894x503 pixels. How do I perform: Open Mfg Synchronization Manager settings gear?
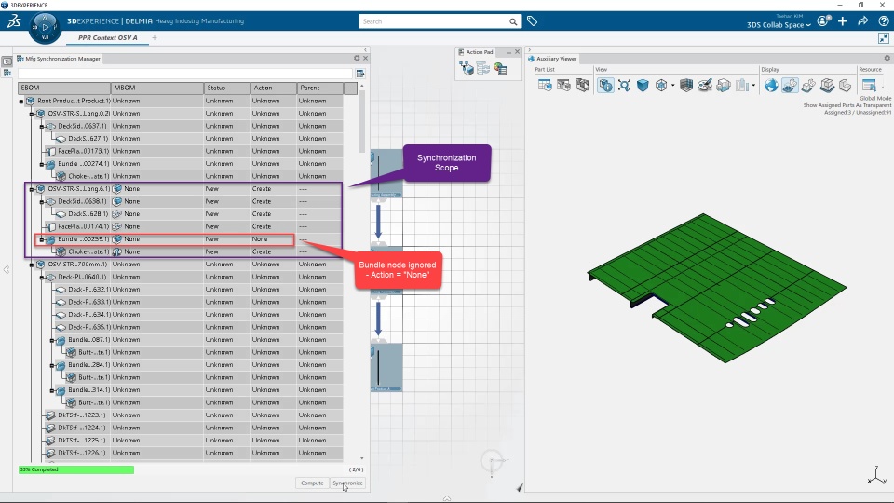(357, 58)
